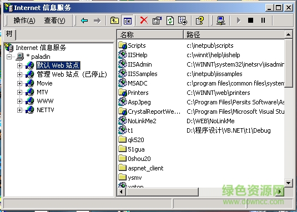
Task: Click the 路径 column header
Action: 234,34
